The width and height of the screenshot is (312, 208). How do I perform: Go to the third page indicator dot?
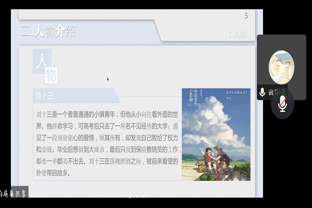coord(144,196)
